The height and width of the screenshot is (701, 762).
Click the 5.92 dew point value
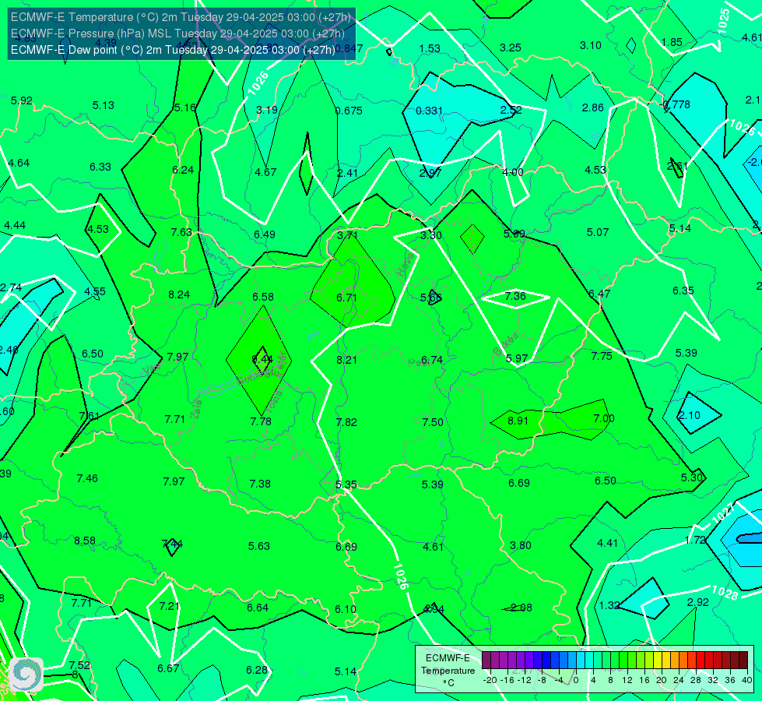(21, 100)
